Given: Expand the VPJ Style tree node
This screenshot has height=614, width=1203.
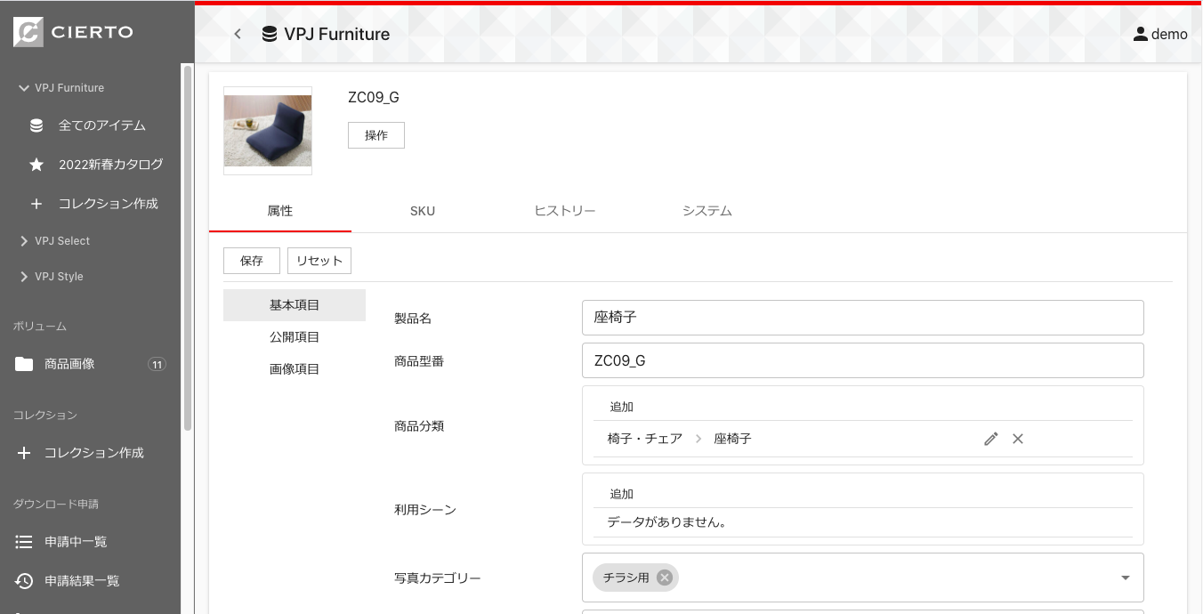Looking at the screenshot, I should click(x=24, y=277).
